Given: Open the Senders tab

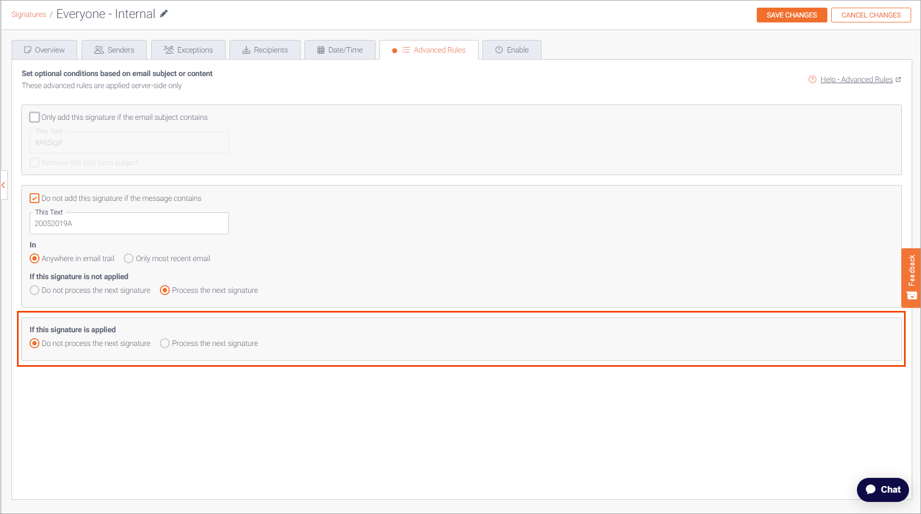Looking at the screenshot, I should (114, 50).
